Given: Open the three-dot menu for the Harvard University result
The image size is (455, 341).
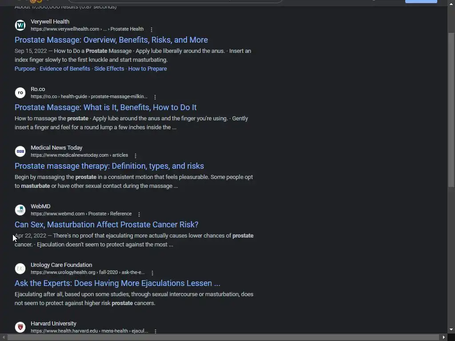Looking at the screenshot, I should [156, 331].
